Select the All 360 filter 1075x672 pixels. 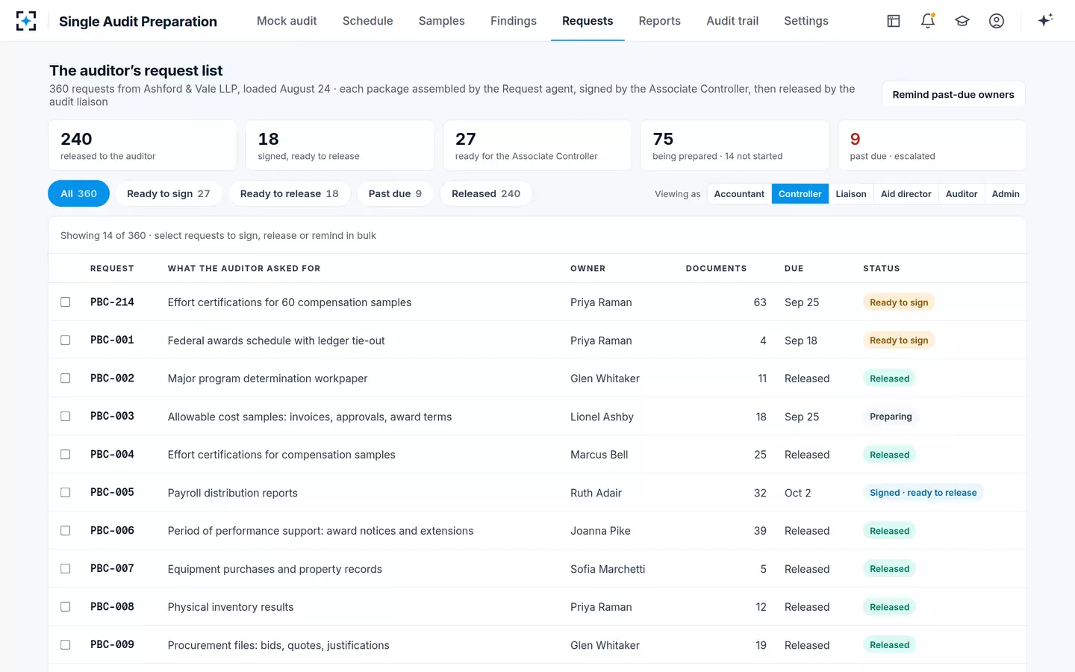(78, 193)
